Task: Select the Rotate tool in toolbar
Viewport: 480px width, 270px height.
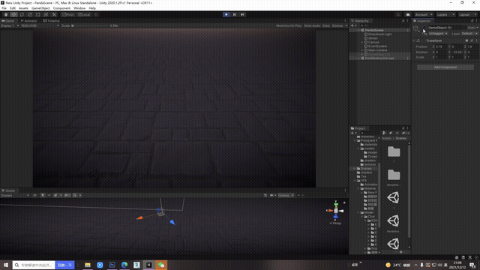Action: (22, 15)
